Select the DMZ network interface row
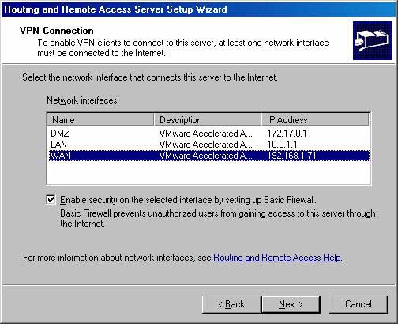This screenshot has width=398, height=324. click(x=209, y=134)
